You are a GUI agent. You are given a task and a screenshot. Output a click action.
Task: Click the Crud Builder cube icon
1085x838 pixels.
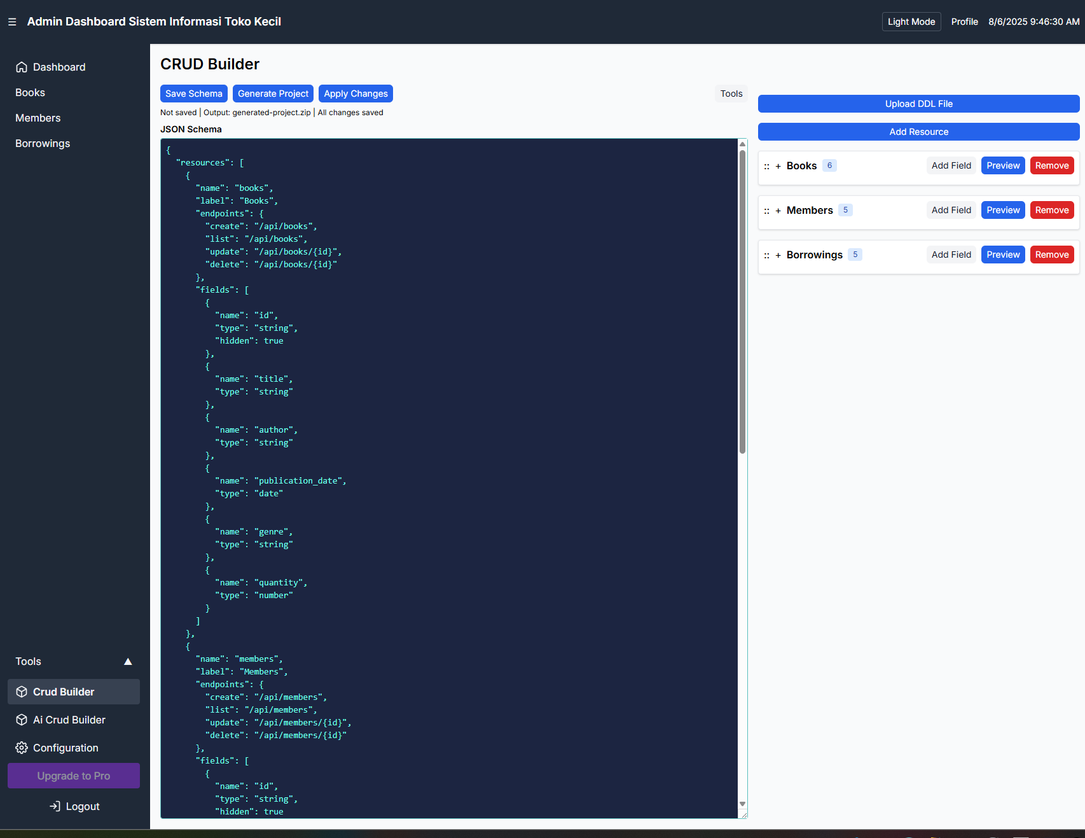click(x=22, y=692)
